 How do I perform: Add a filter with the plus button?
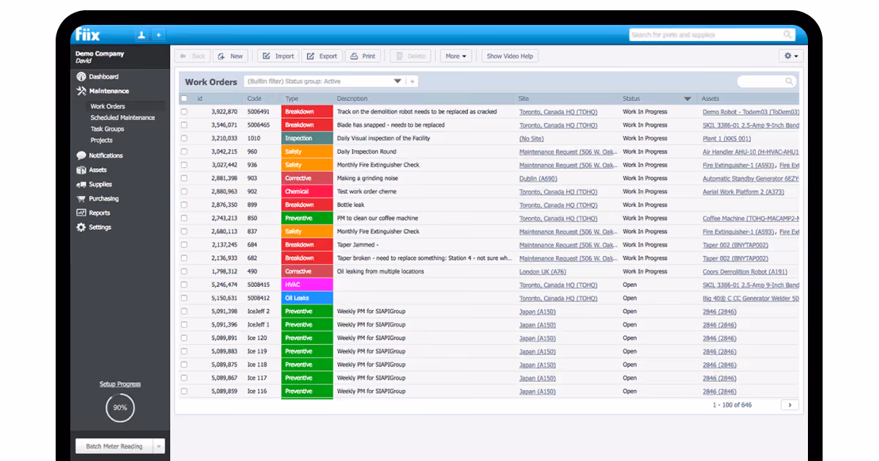[413, 82]
